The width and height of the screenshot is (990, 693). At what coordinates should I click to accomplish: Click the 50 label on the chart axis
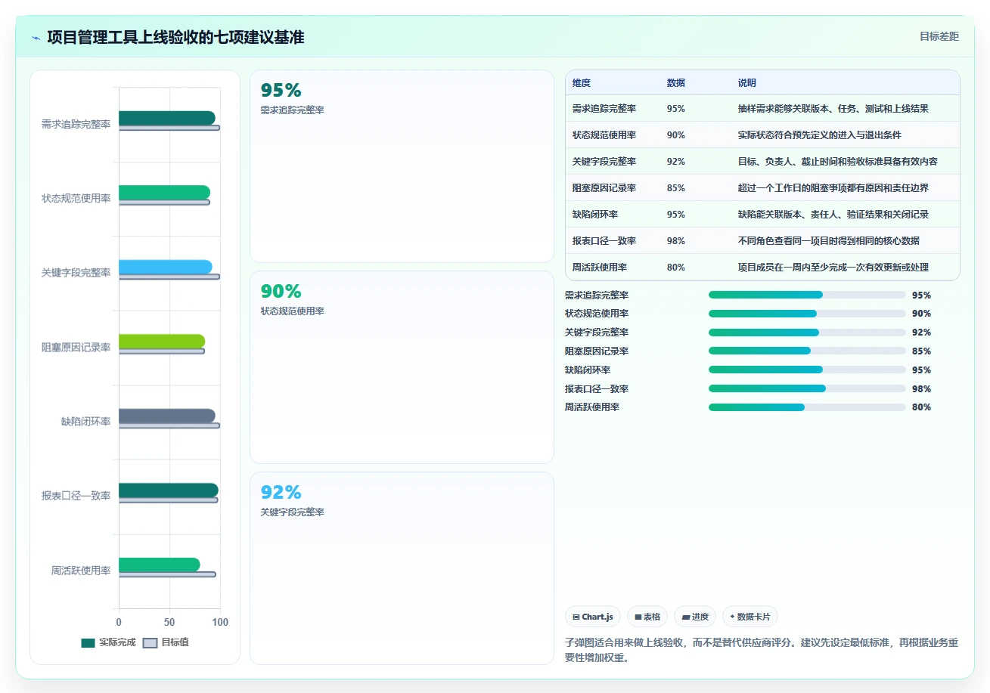pyautogui.click(x=169, y=622)
